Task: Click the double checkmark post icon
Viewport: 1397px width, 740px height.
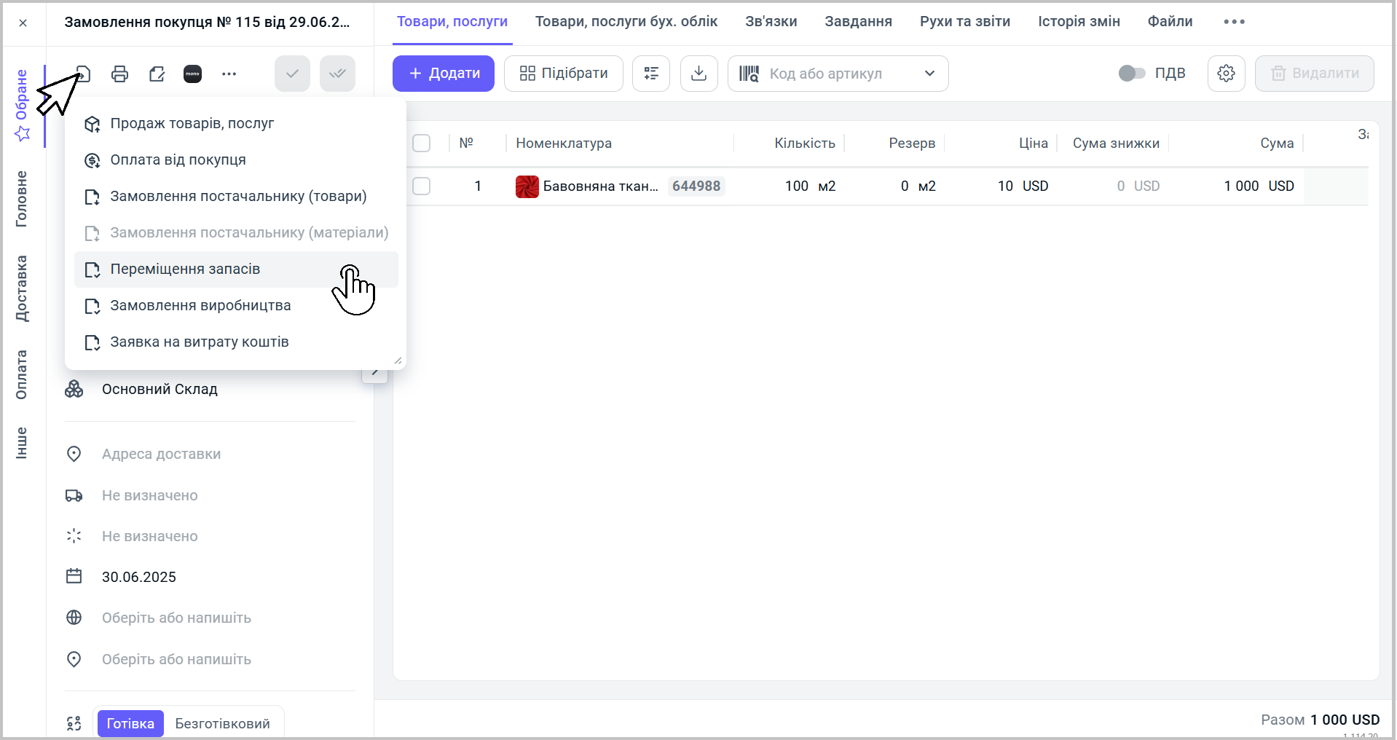Action: [337, 74]
